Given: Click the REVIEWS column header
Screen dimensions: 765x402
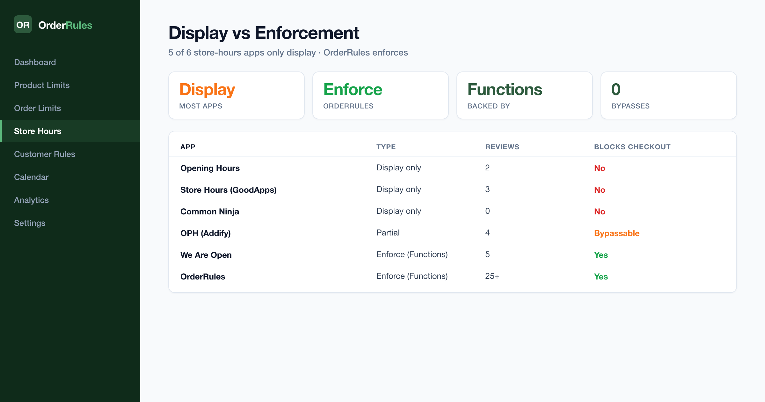Looking at the screenshot, I should pyautogui.click(x=502, y=147).
